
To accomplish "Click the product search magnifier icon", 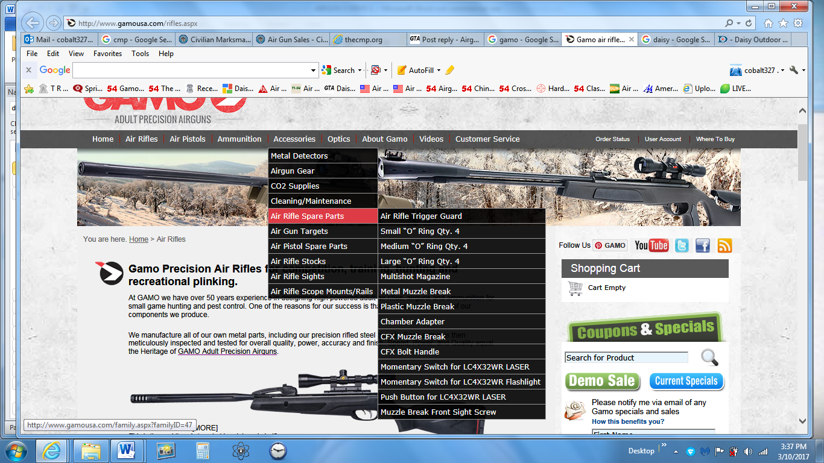I will click(709, 357).
